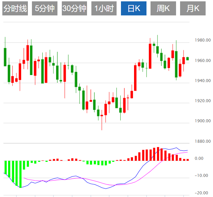The image size is (213, 197).
Task: Switch to the 分时线 chart tab
Action: (15, 8)
